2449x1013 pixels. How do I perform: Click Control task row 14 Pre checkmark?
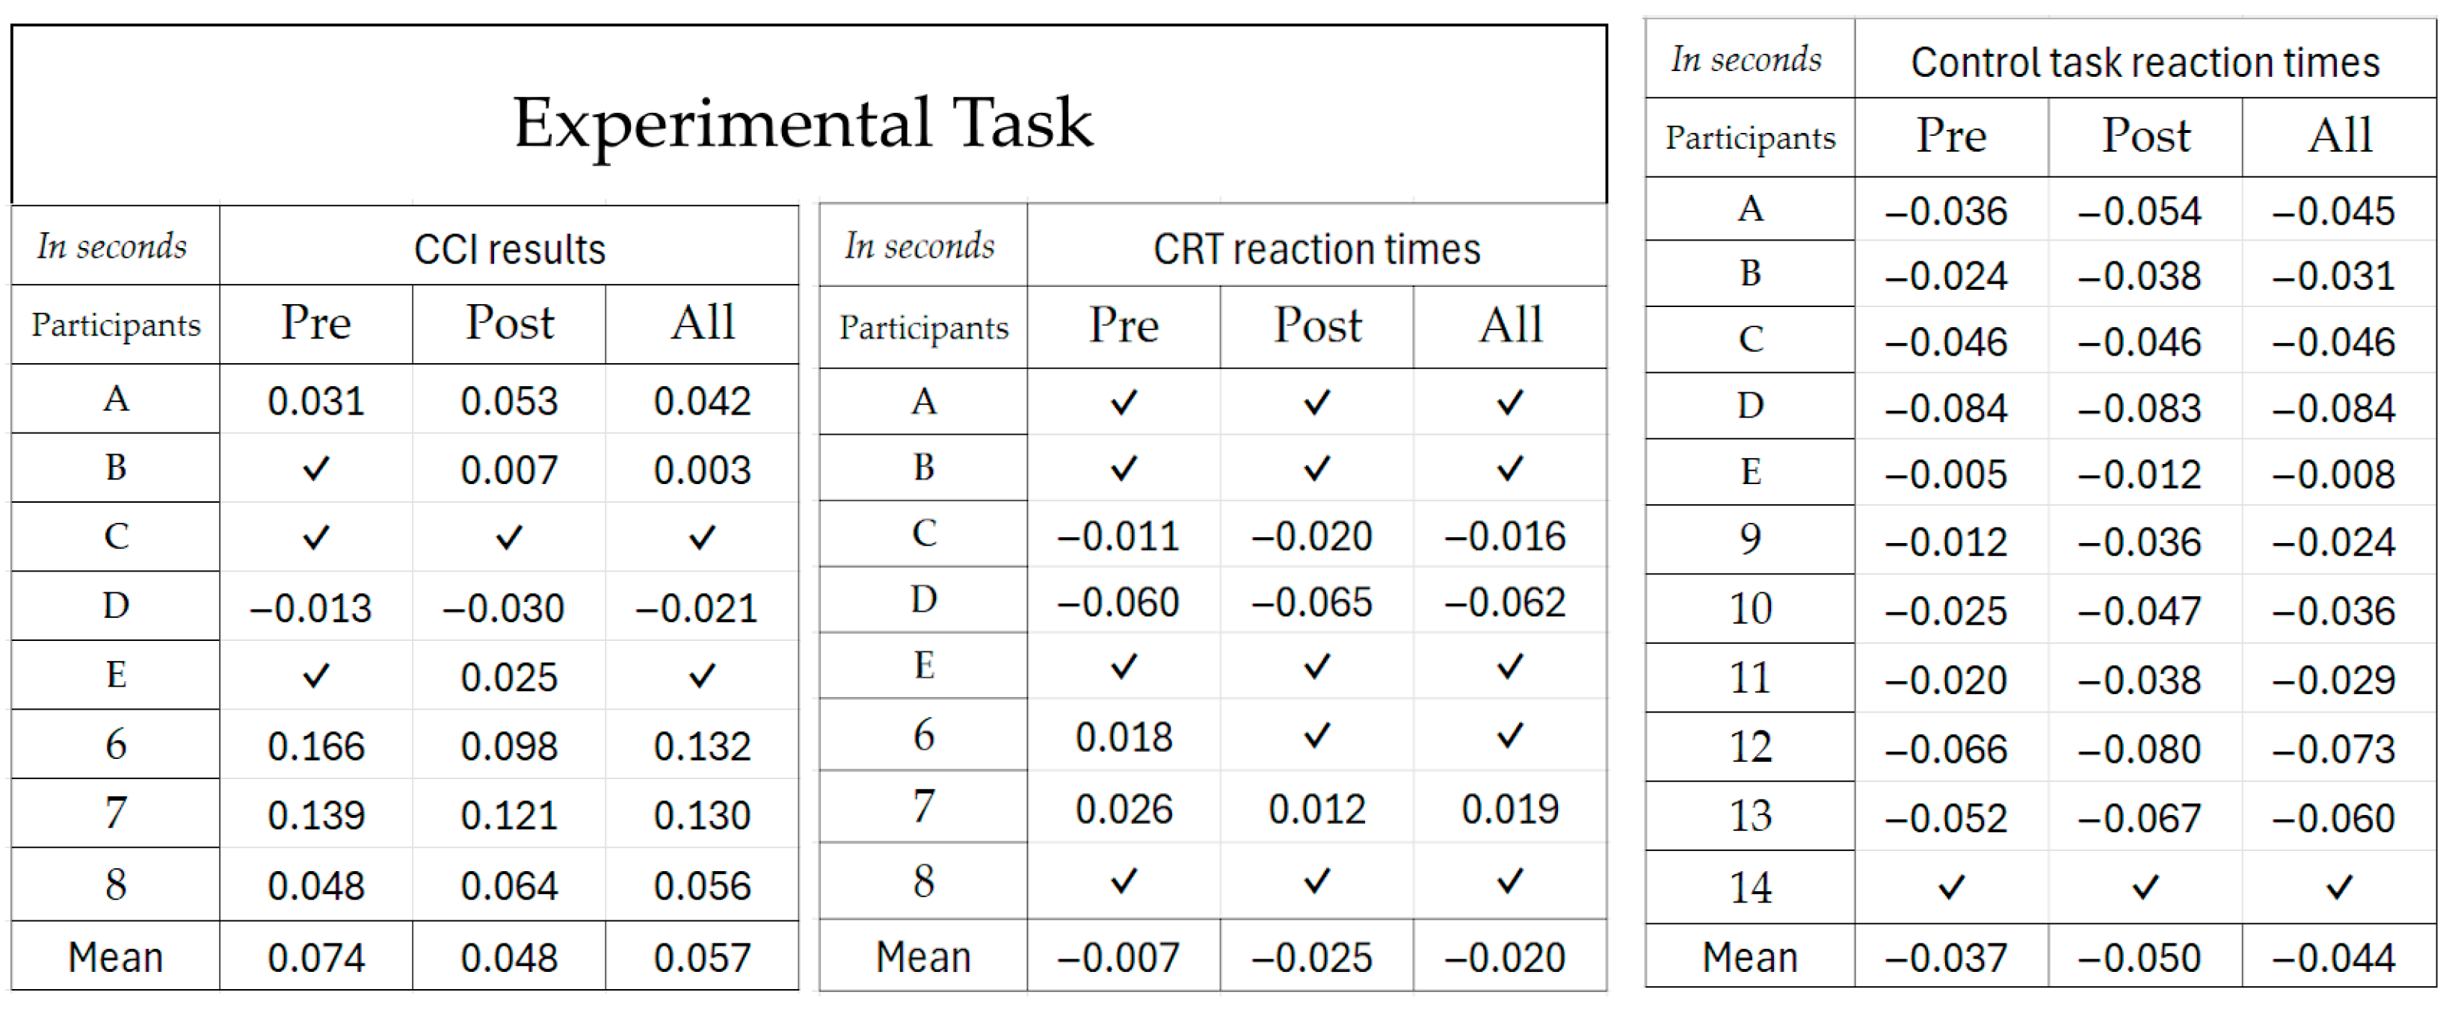tap(1951, 887)
